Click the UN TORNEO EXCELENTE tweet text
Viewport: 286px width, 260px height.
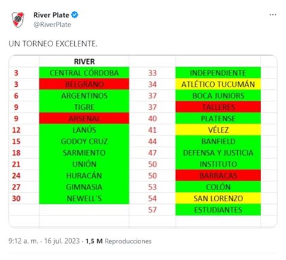click(x=53, y=43)
